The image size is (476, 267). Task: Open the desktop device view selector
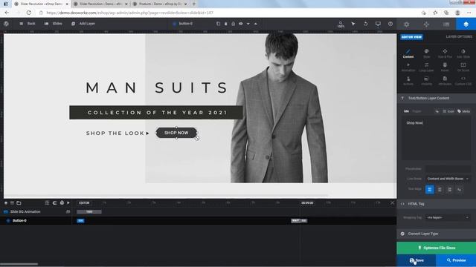378,24
